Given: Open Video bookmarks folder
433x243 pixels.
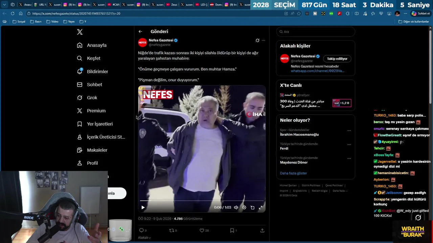Looking at the screenshot, I should tap(52, 22).
